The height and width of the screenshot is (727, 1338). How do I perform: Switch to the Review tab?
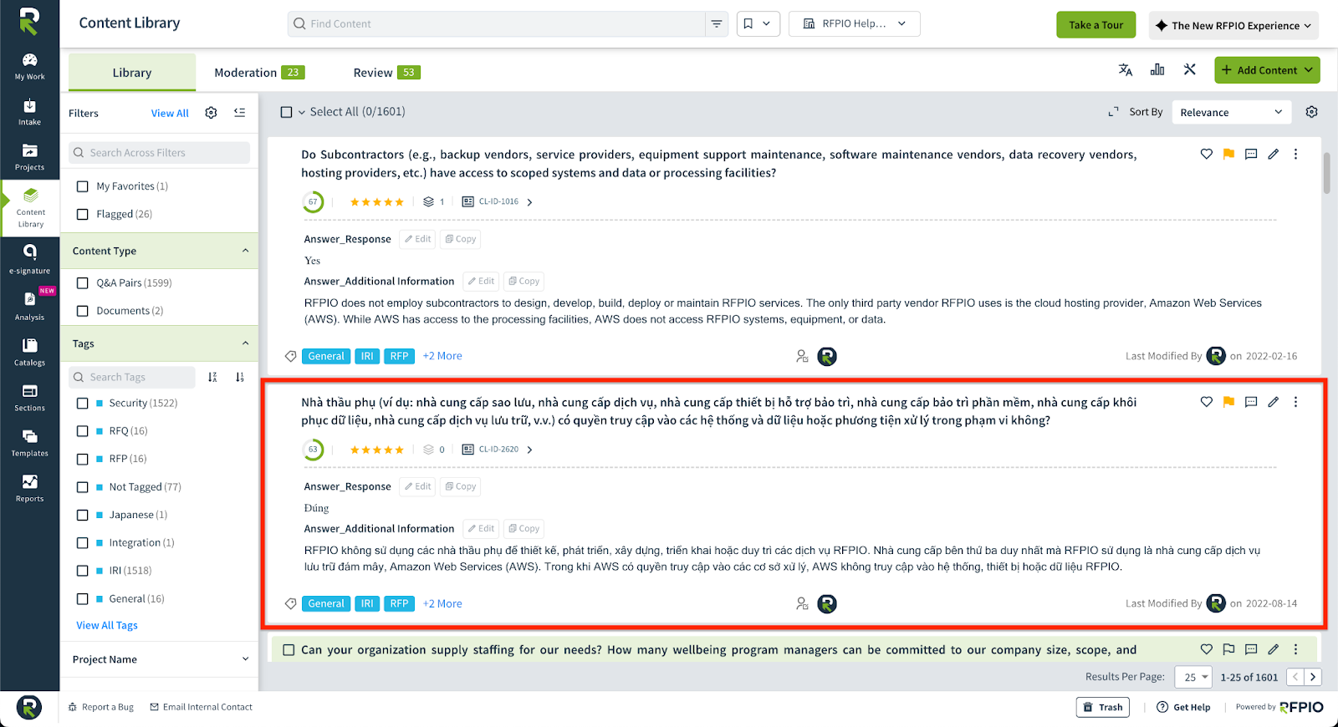386,73
